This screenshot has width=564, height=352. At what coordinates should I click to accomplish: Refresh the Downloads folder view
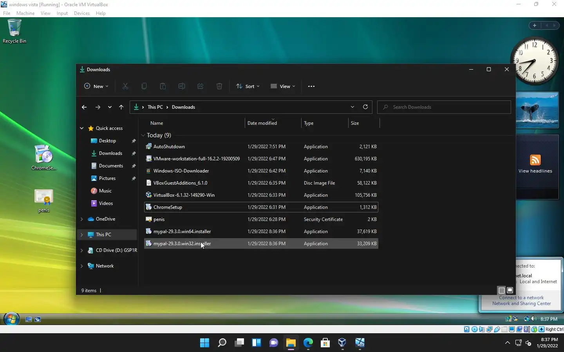365,107
